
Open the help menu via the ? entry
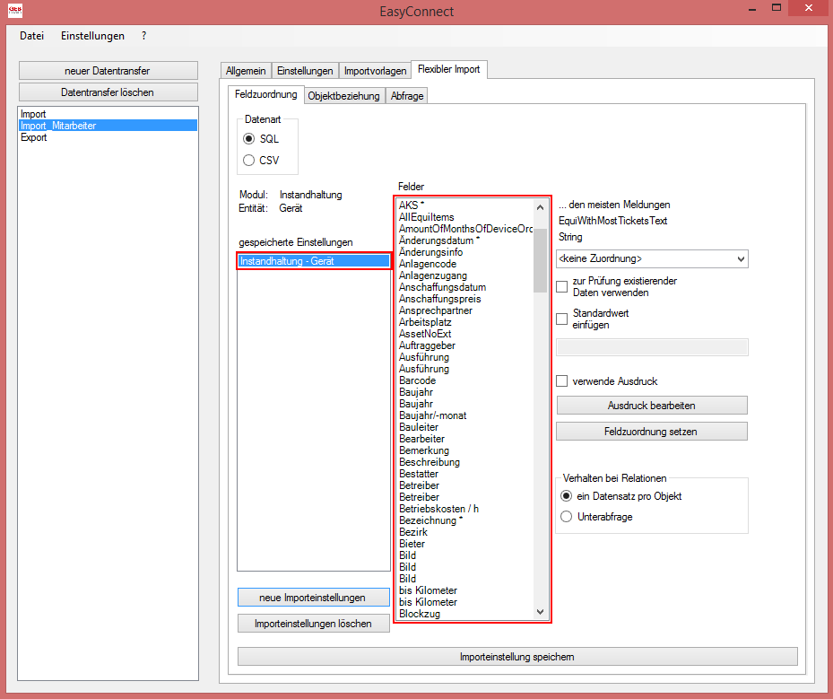[143, 36]
